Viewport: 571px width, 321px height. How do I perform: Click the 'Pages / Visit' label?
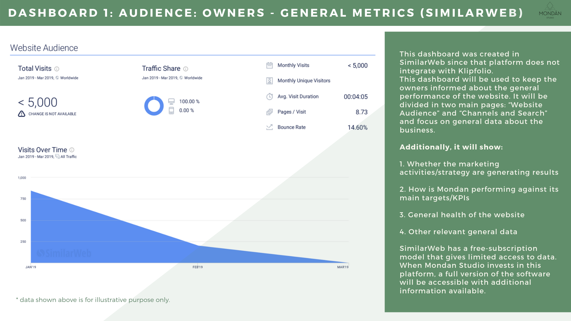coord(292,112)
